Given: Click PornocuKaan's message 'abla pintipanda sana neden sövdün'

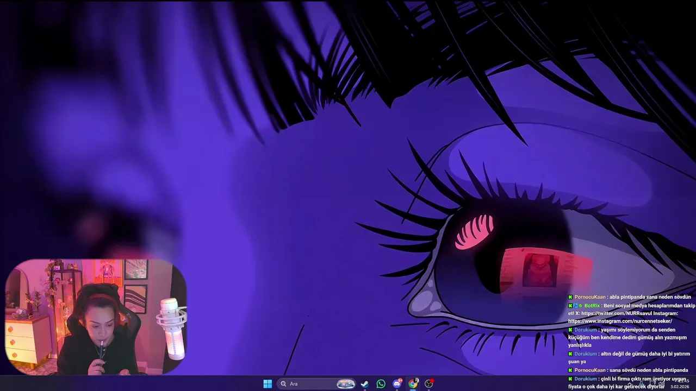Looking at the screenshot, I should click(x=650, y=297).
